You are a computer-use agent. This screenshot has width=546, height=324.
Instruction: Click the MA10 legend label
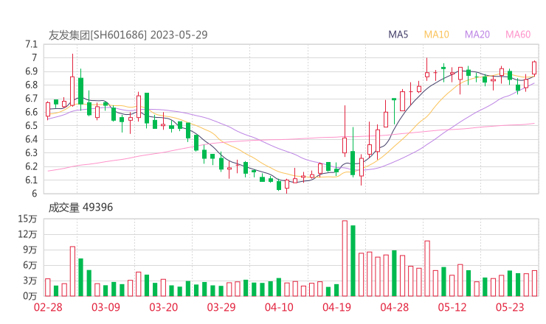(x=436, y=35)
